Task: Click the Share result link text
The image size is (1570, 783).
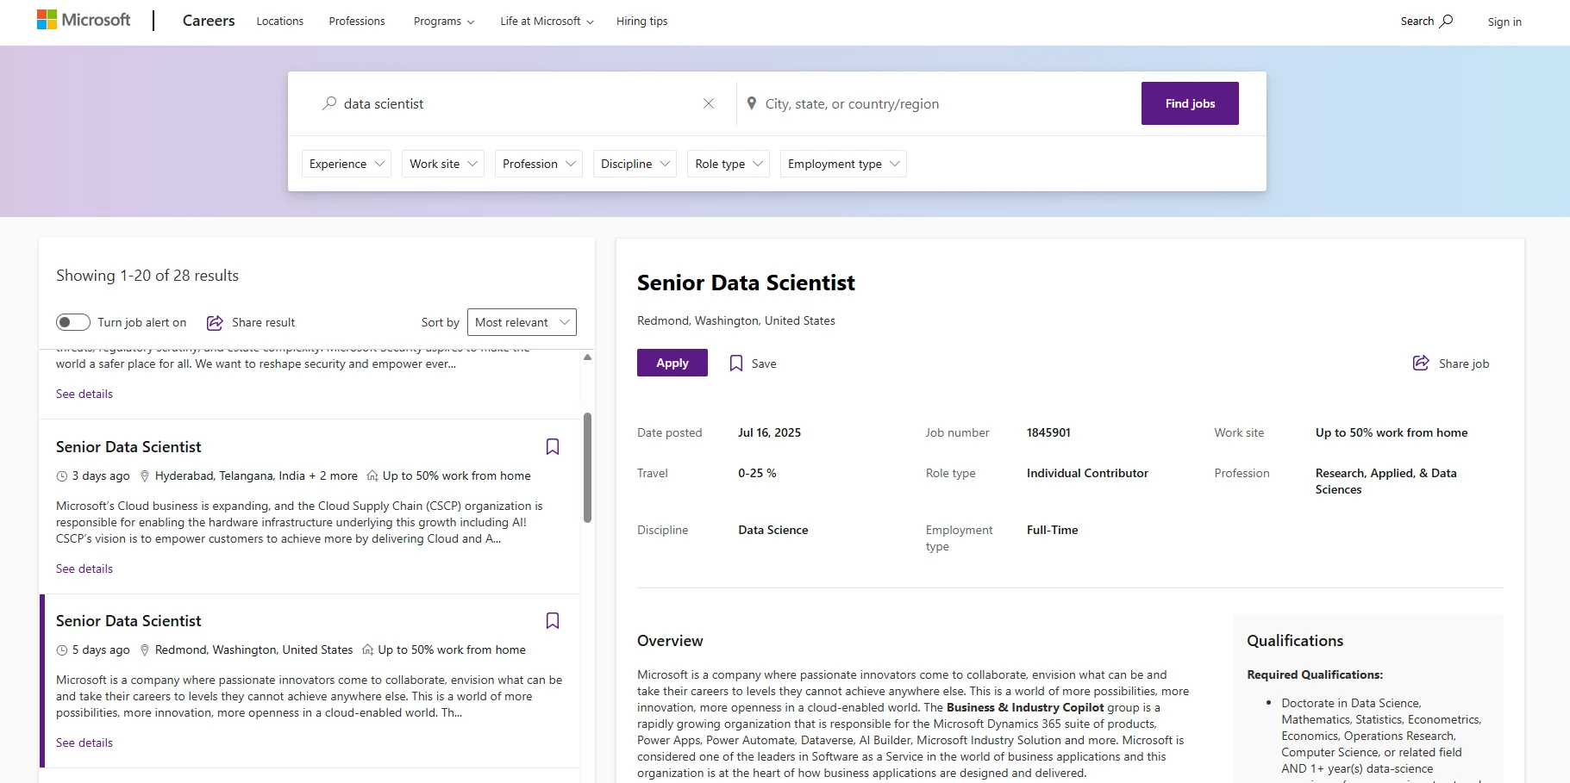Action: pyautogui.click(x=263, y=322)
